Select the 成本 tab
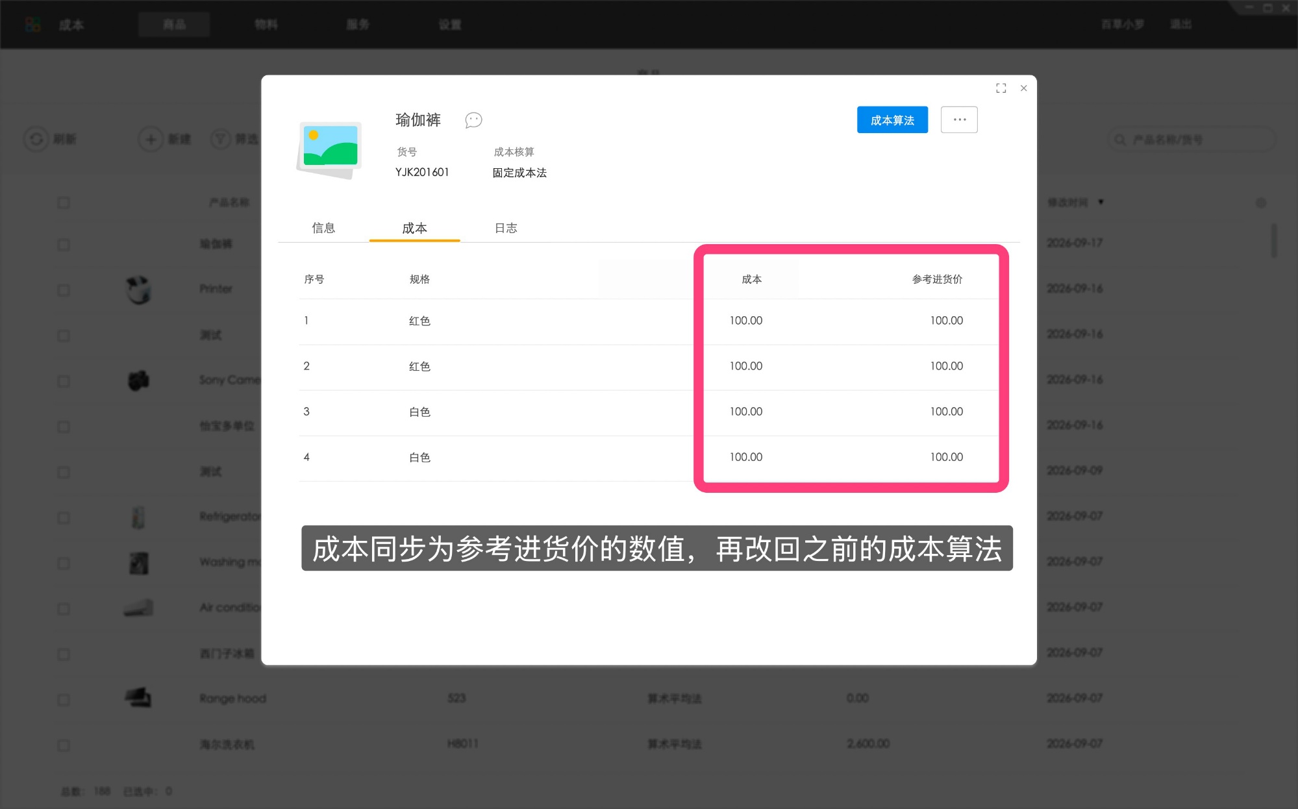Screen dimensions: 1298x809 414,228
